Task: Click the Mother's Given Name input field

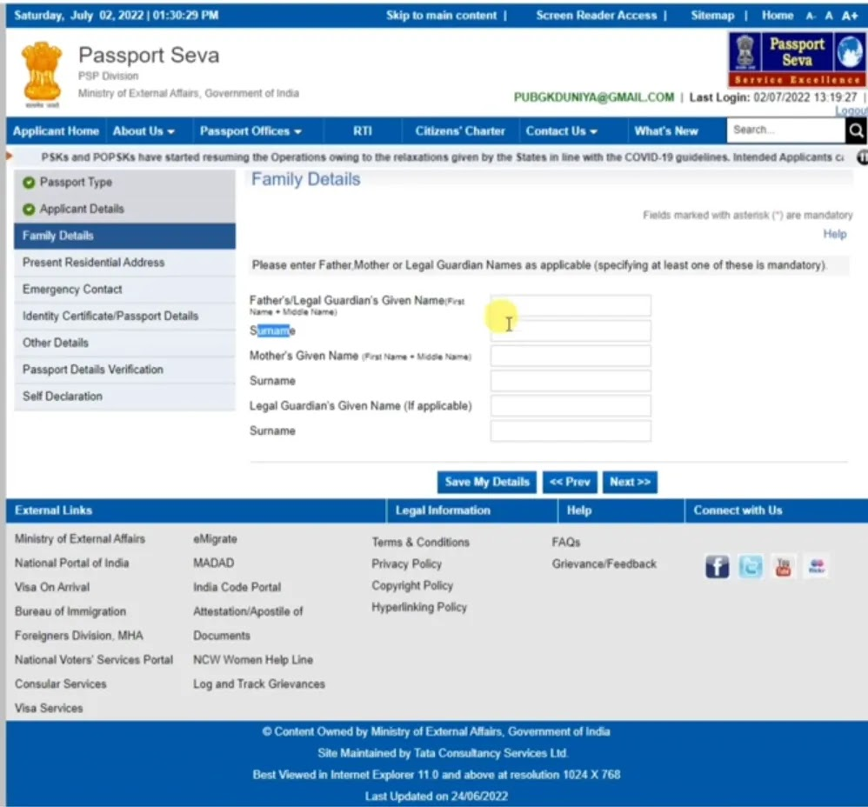Action: tap(570, 355)
